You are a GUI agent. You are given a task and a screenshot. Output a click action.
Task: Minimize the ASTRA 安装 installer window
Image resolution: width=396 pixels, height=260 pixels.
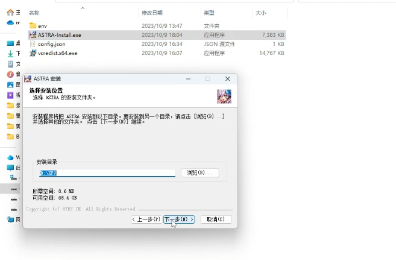coord(188,79)
